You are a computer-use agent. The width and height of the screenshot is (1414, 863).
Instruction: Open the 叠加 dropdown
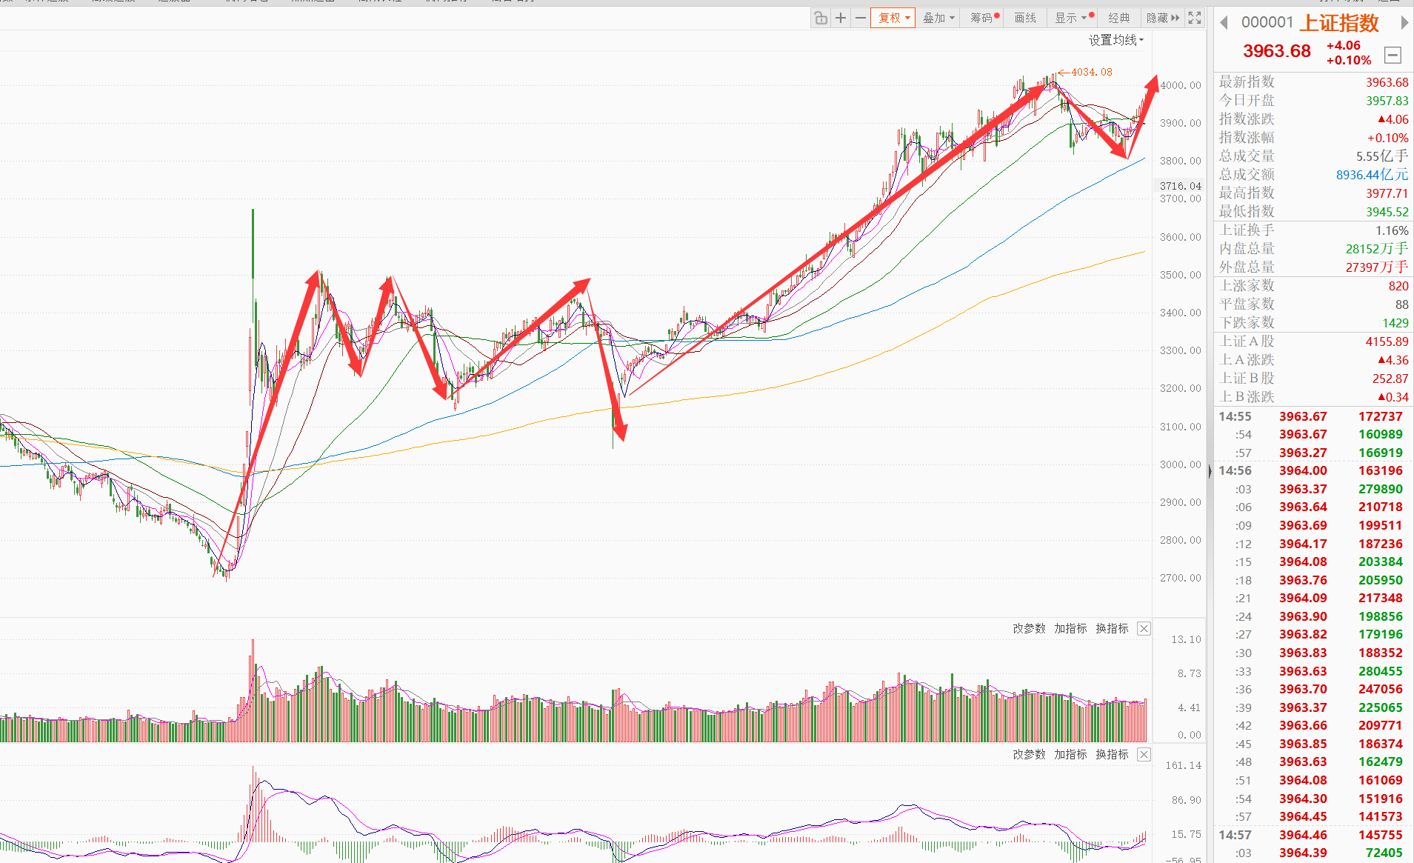coord(938,19)
